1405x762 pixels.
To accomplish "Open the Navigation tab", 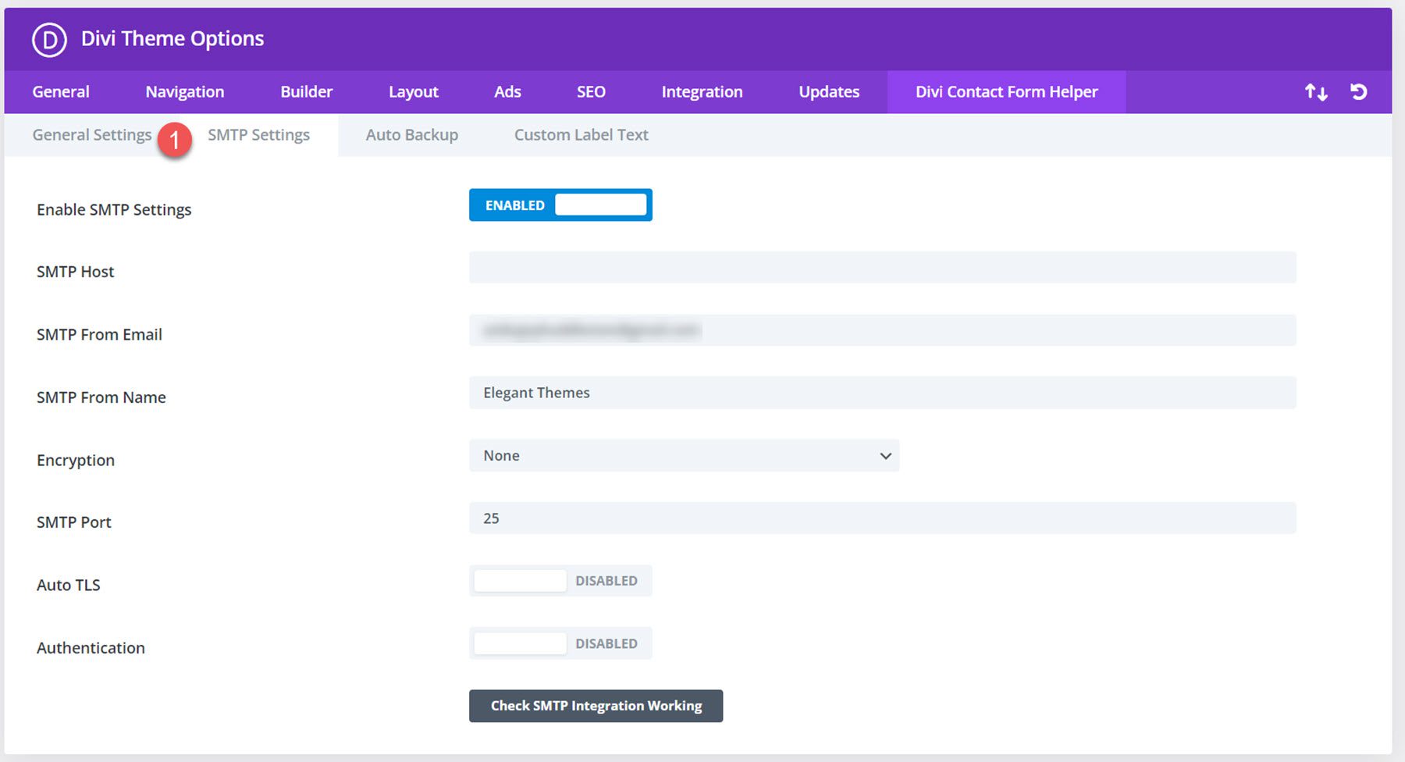I will click(184, 91).
